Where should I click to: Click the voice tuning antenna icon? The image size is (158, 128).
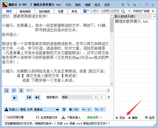click(64, 109)
